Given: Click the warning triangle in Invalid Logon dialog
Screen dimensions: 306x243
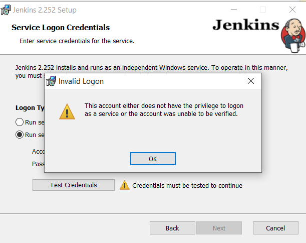Looking at the screenshot, I should pyautogui.click(x=67, y=111).
